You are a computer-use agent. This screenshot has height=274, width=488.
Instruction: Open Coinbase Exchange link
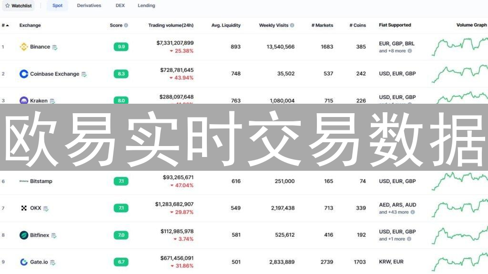click(54, 74)
